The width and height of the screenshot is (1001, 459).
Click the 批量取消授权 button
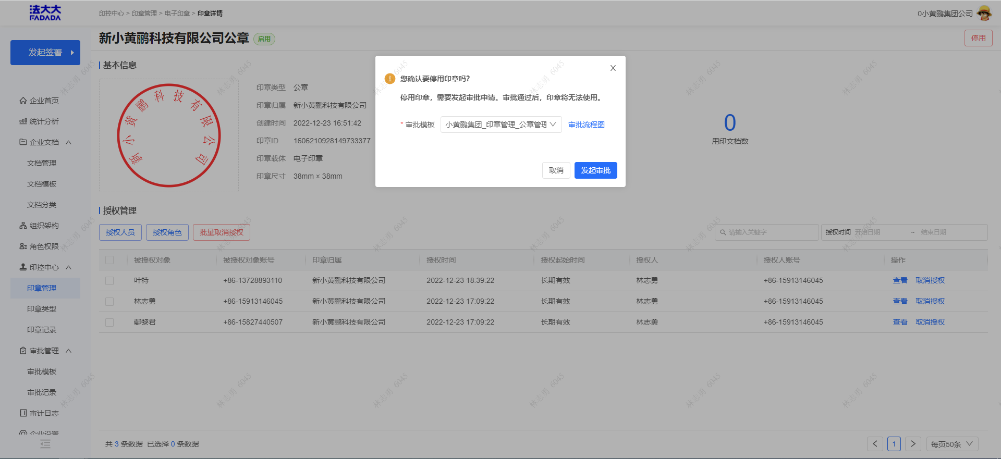pos(222,232)
